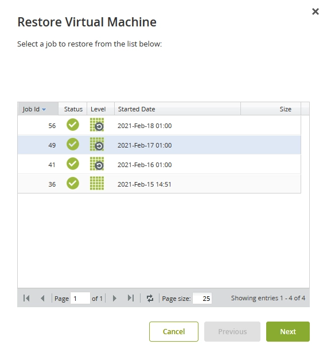Click full backup level icon for job 36
The height and width of the screenshot is (356, 327).
(97, 183)
